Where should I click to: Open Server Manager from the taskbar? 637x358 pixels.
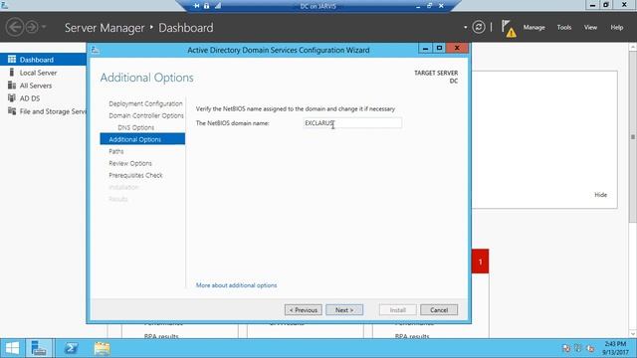coord(39,348)
